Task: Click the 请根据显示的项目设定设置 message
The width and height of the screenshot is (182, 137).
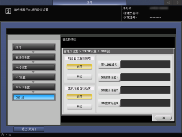Action: tap(31, 10)
